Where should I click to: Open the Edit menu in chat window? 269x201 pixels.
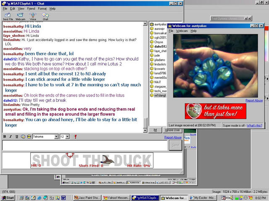coord(13,8)
